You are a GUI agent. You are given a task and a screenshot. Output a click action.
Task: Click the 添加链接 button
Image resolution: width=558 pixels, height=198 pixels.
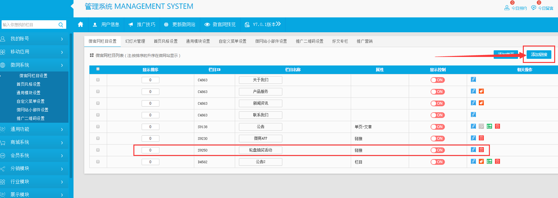tap(539, 54)
